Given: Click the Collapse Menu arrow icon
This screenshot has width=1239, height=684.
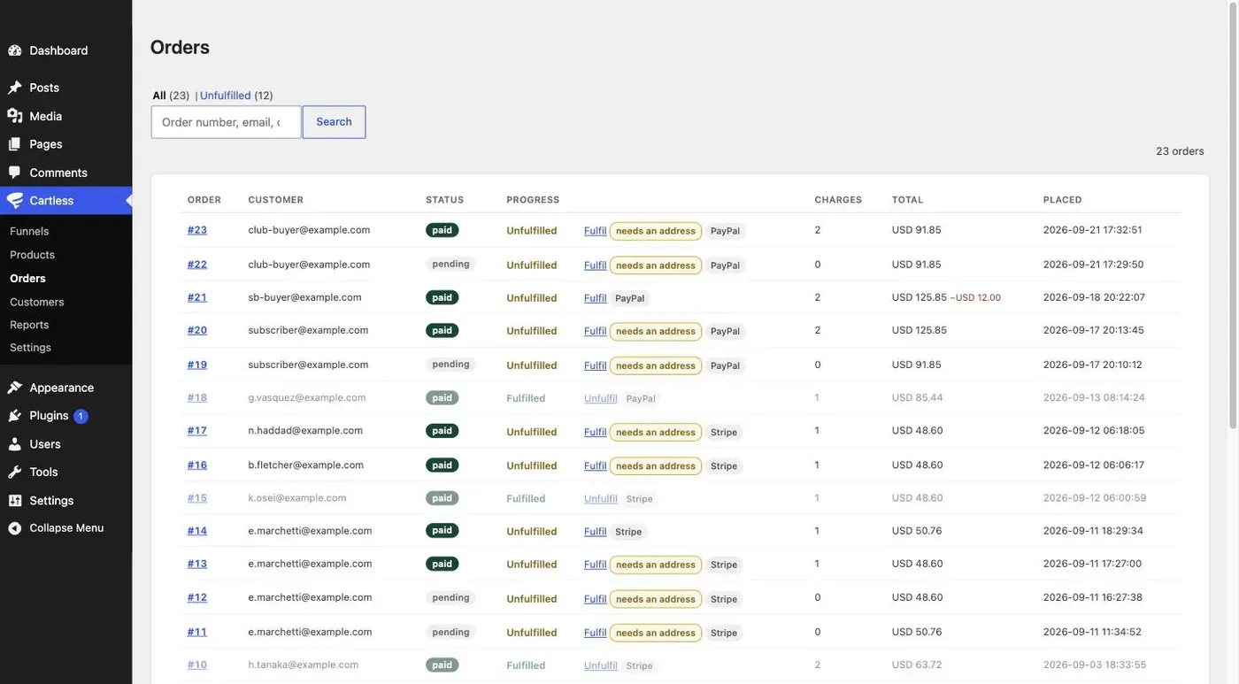Looking at the screenshot, I should point(14,528).
